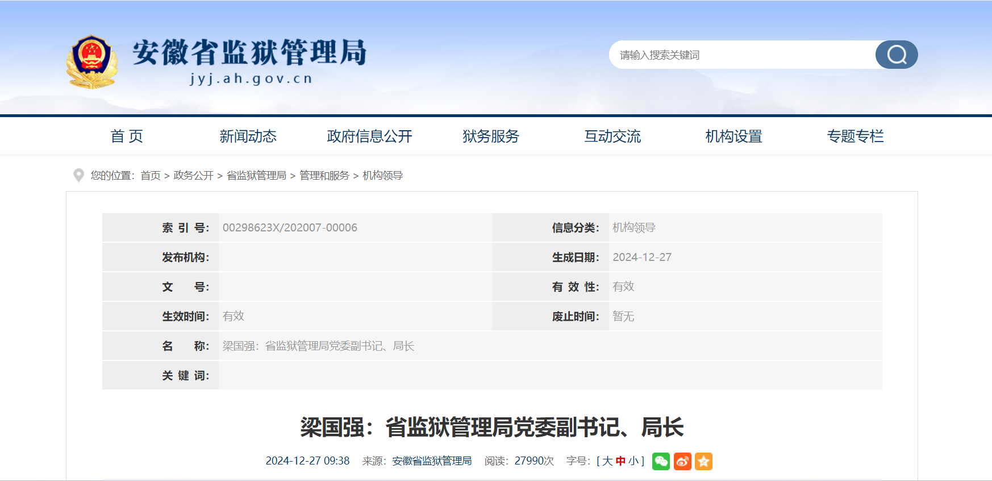Click the 暂无 abolition time value
This screenshot has height=481, width=992.
(x=623, y=316)
